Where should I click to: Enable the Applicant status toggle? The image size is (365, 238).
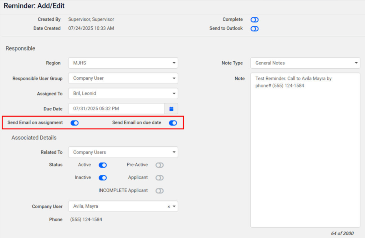[159, 178]
